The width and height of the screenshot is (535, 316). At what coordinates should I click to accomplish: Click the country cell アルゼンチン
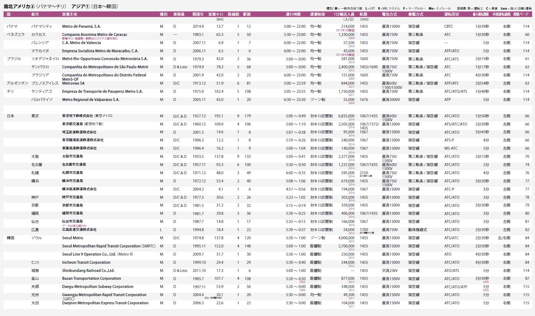click(17, 84)
